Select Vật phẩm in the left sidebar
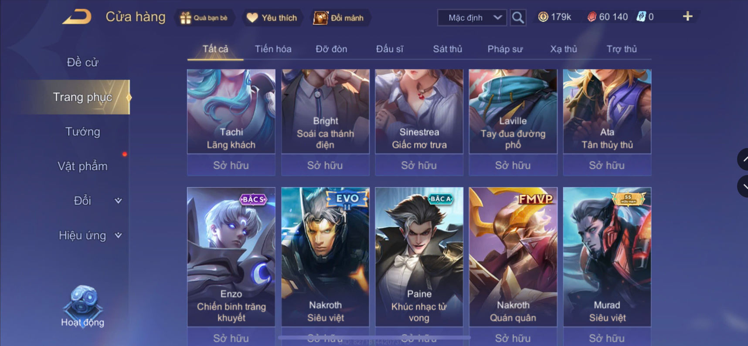 pos(82,166)
